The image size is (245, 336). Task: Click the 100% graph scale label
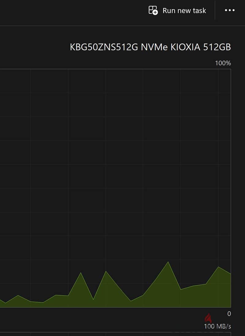tap(223, 63)
